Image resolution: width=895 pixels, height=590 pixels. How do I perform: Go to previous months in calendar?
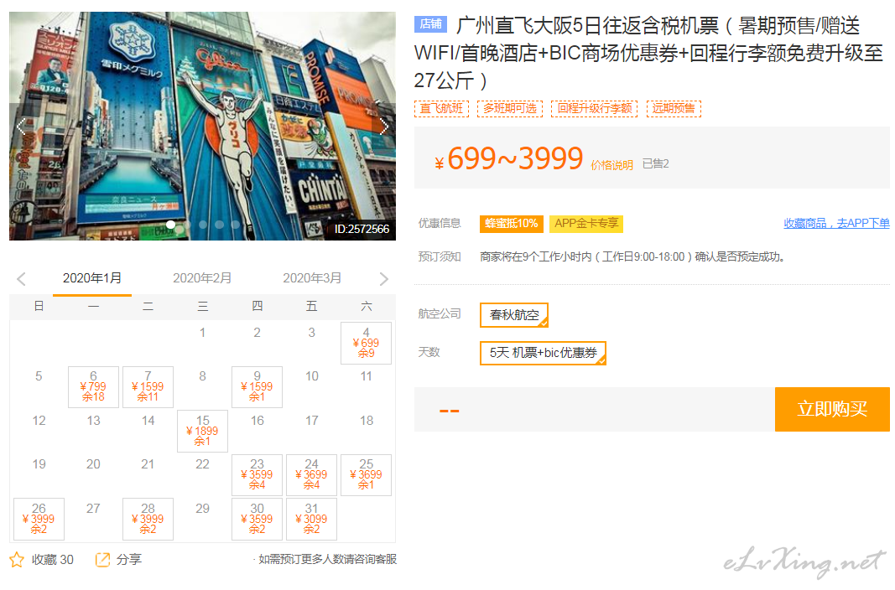coord(22,279)
